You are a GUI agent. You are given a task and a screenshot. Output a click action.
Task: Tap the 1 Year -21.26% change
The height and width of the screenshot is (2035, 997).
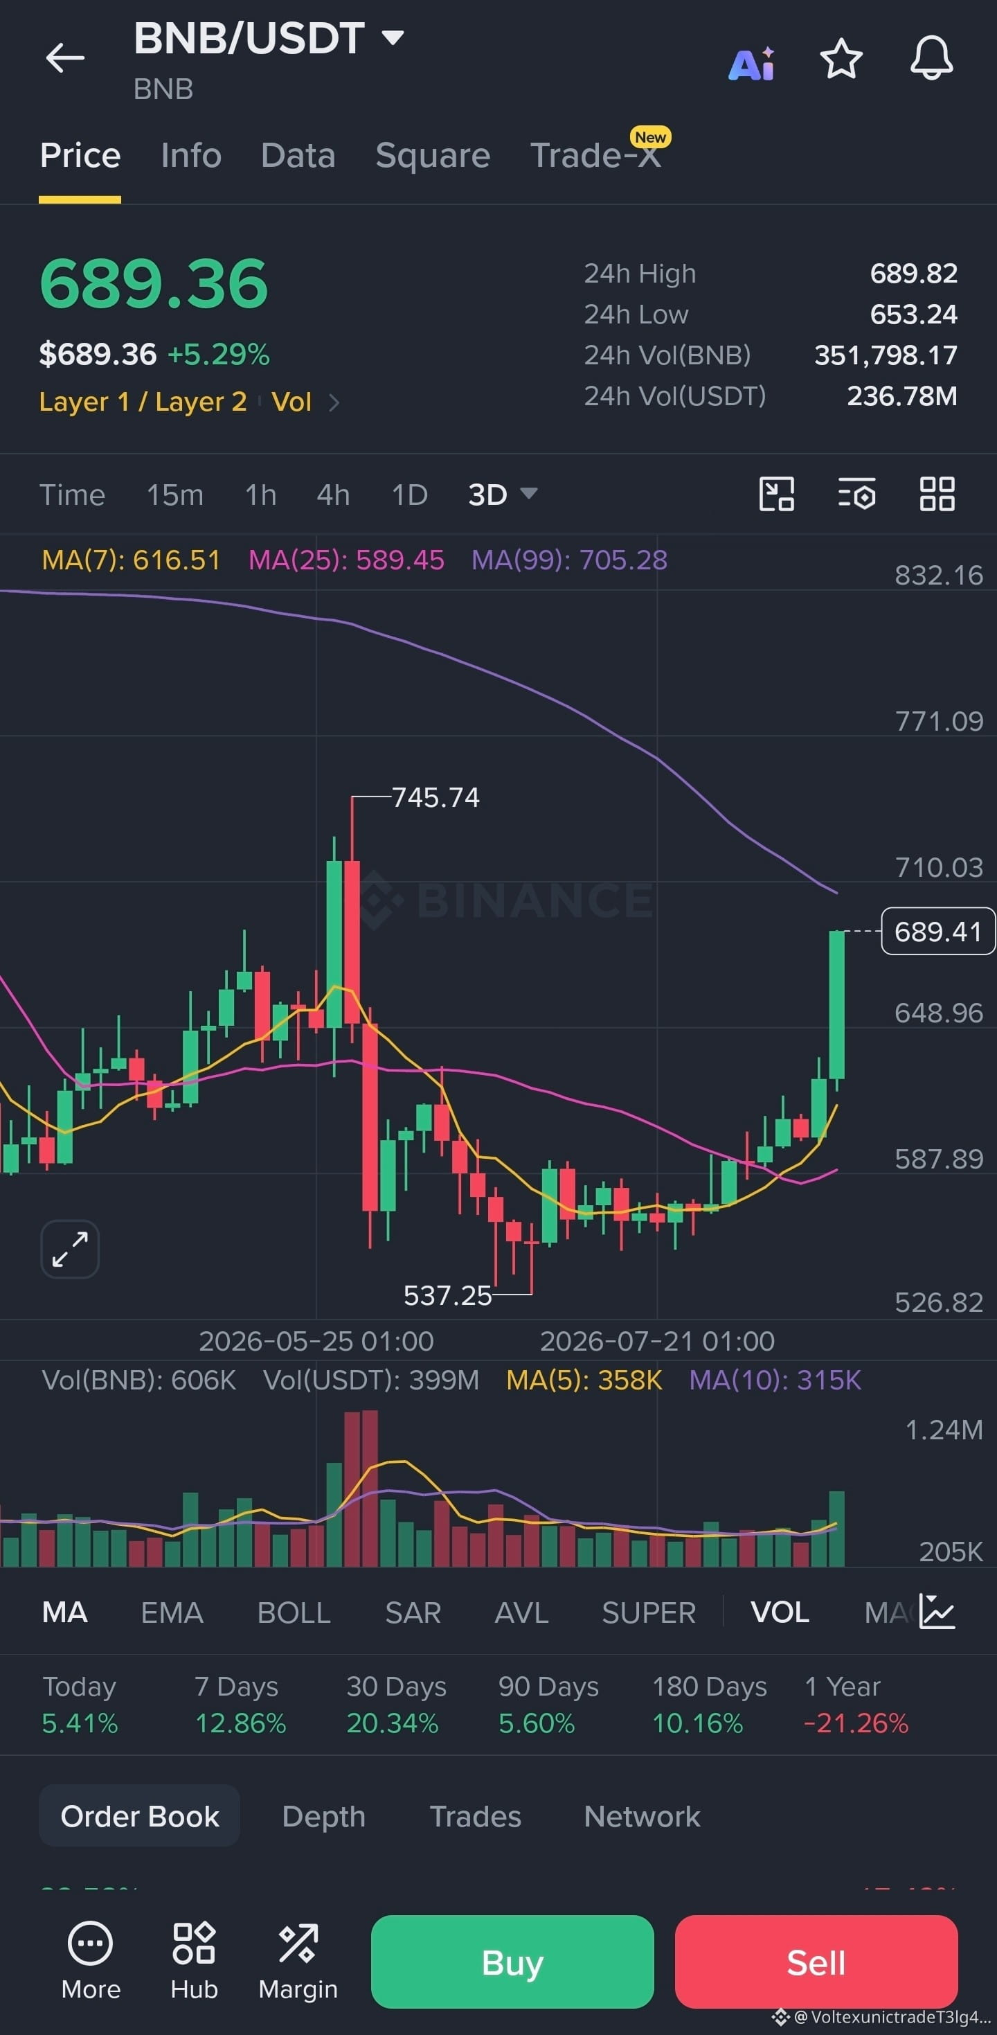pos(856,1705)
